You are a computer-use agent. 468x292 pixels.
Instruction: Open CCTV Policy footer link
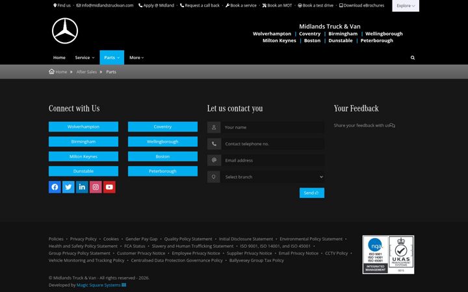point(337,253)
